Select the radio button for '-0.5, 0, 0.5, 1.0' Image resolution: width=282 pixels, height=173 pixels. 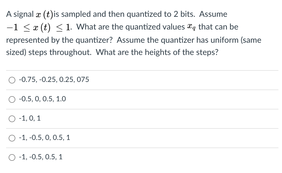point(12,99)
